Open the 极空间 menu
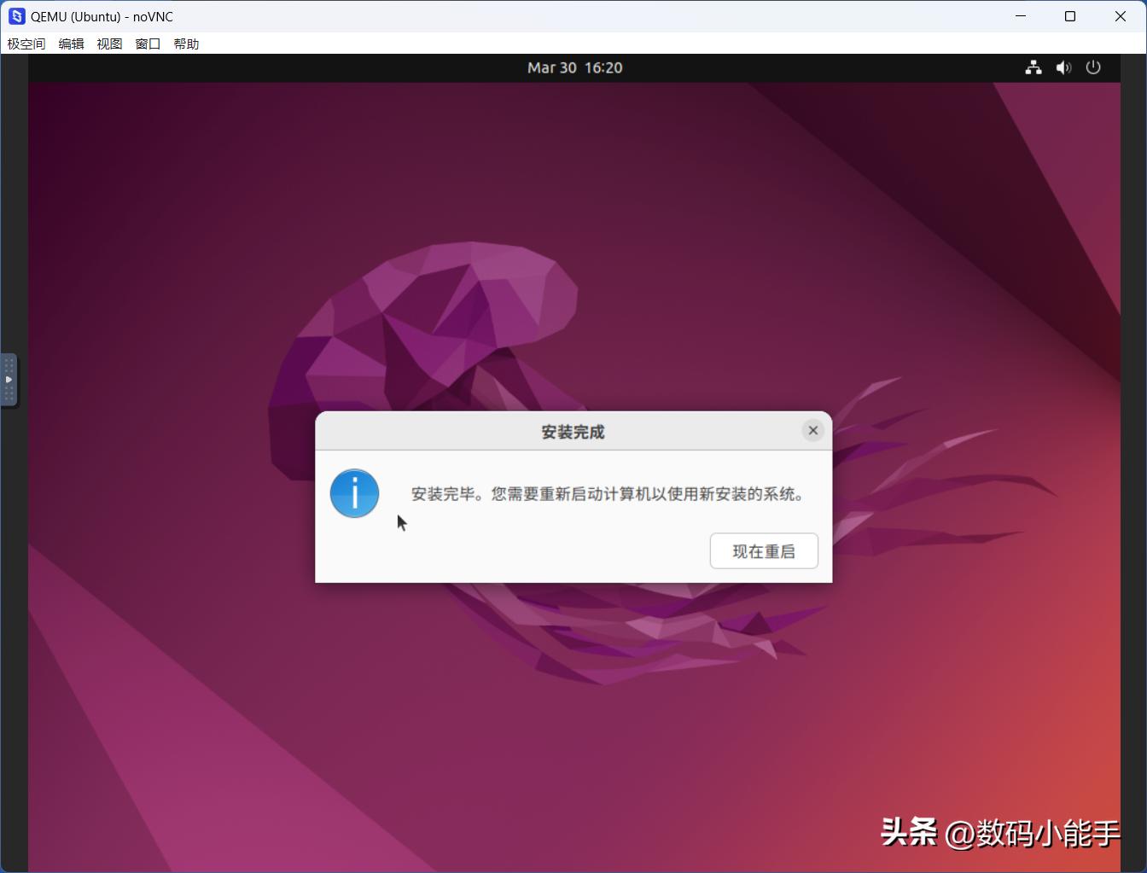 click(x=26, y=44)
